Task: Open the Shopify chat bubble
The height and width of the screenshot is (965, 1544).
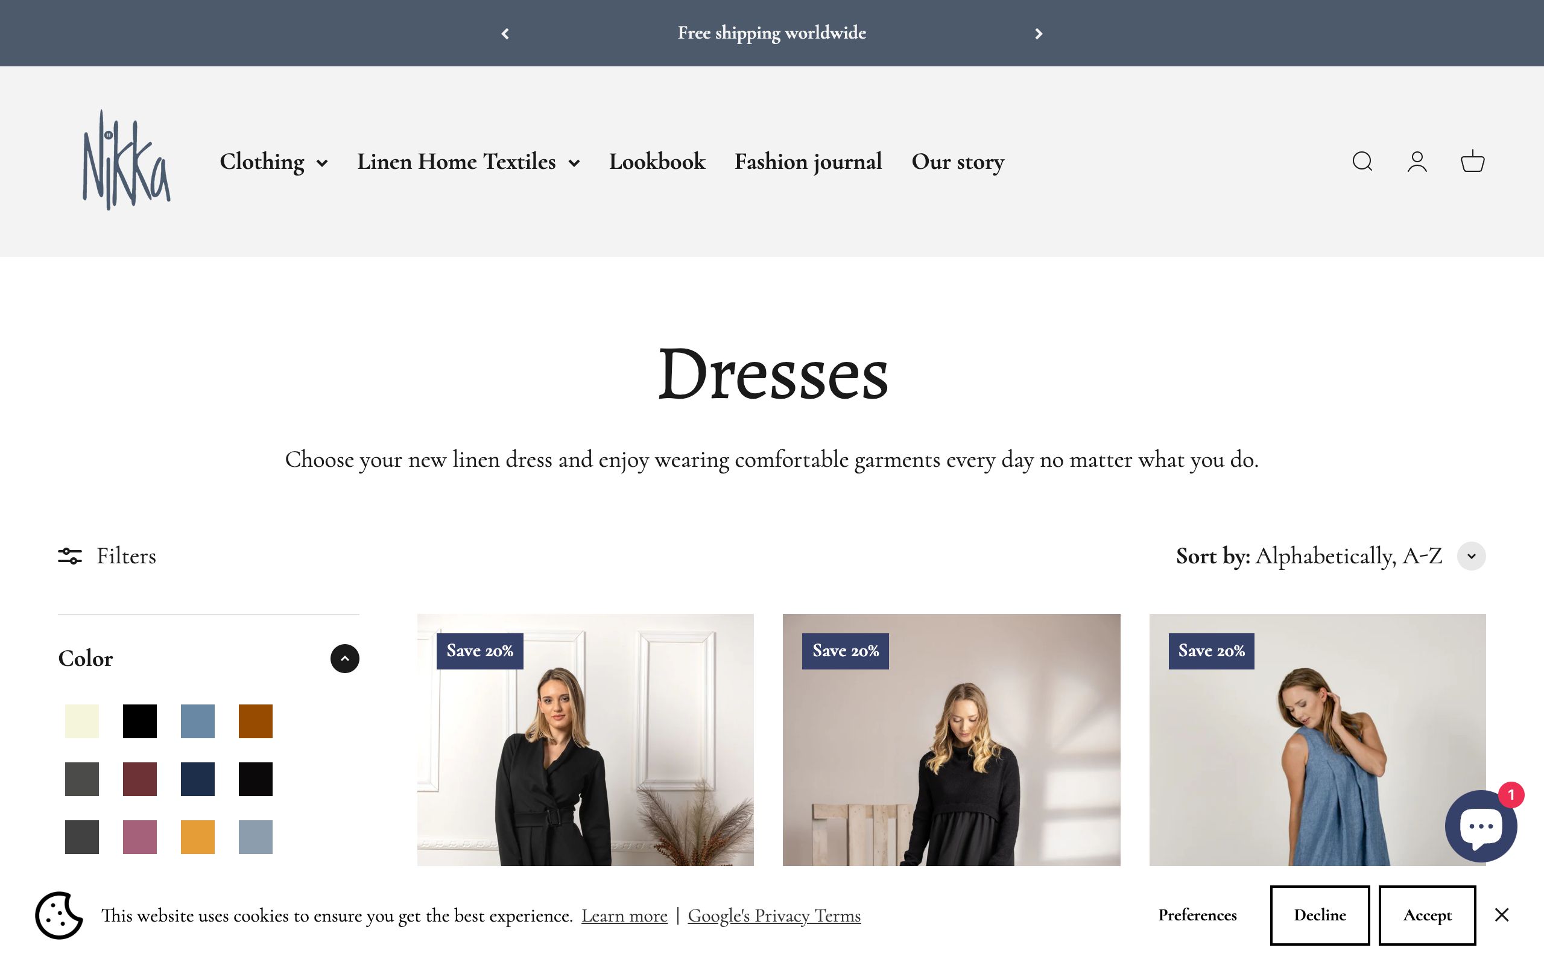Action: click(1480, 826)
